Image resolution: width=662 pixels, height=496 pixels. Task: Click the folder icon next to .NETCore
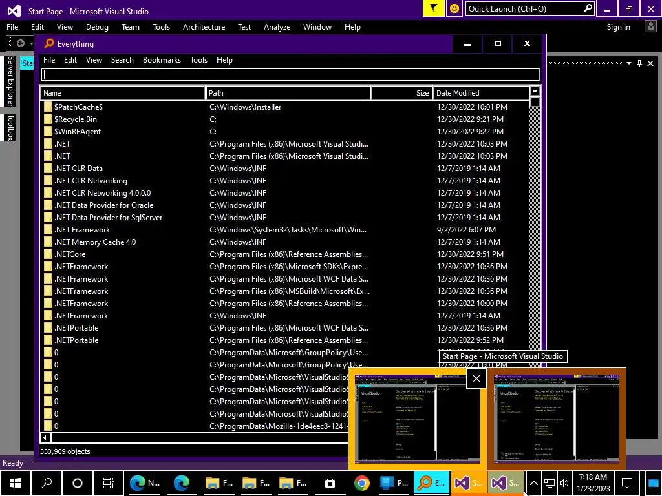[x=48, y=254]
